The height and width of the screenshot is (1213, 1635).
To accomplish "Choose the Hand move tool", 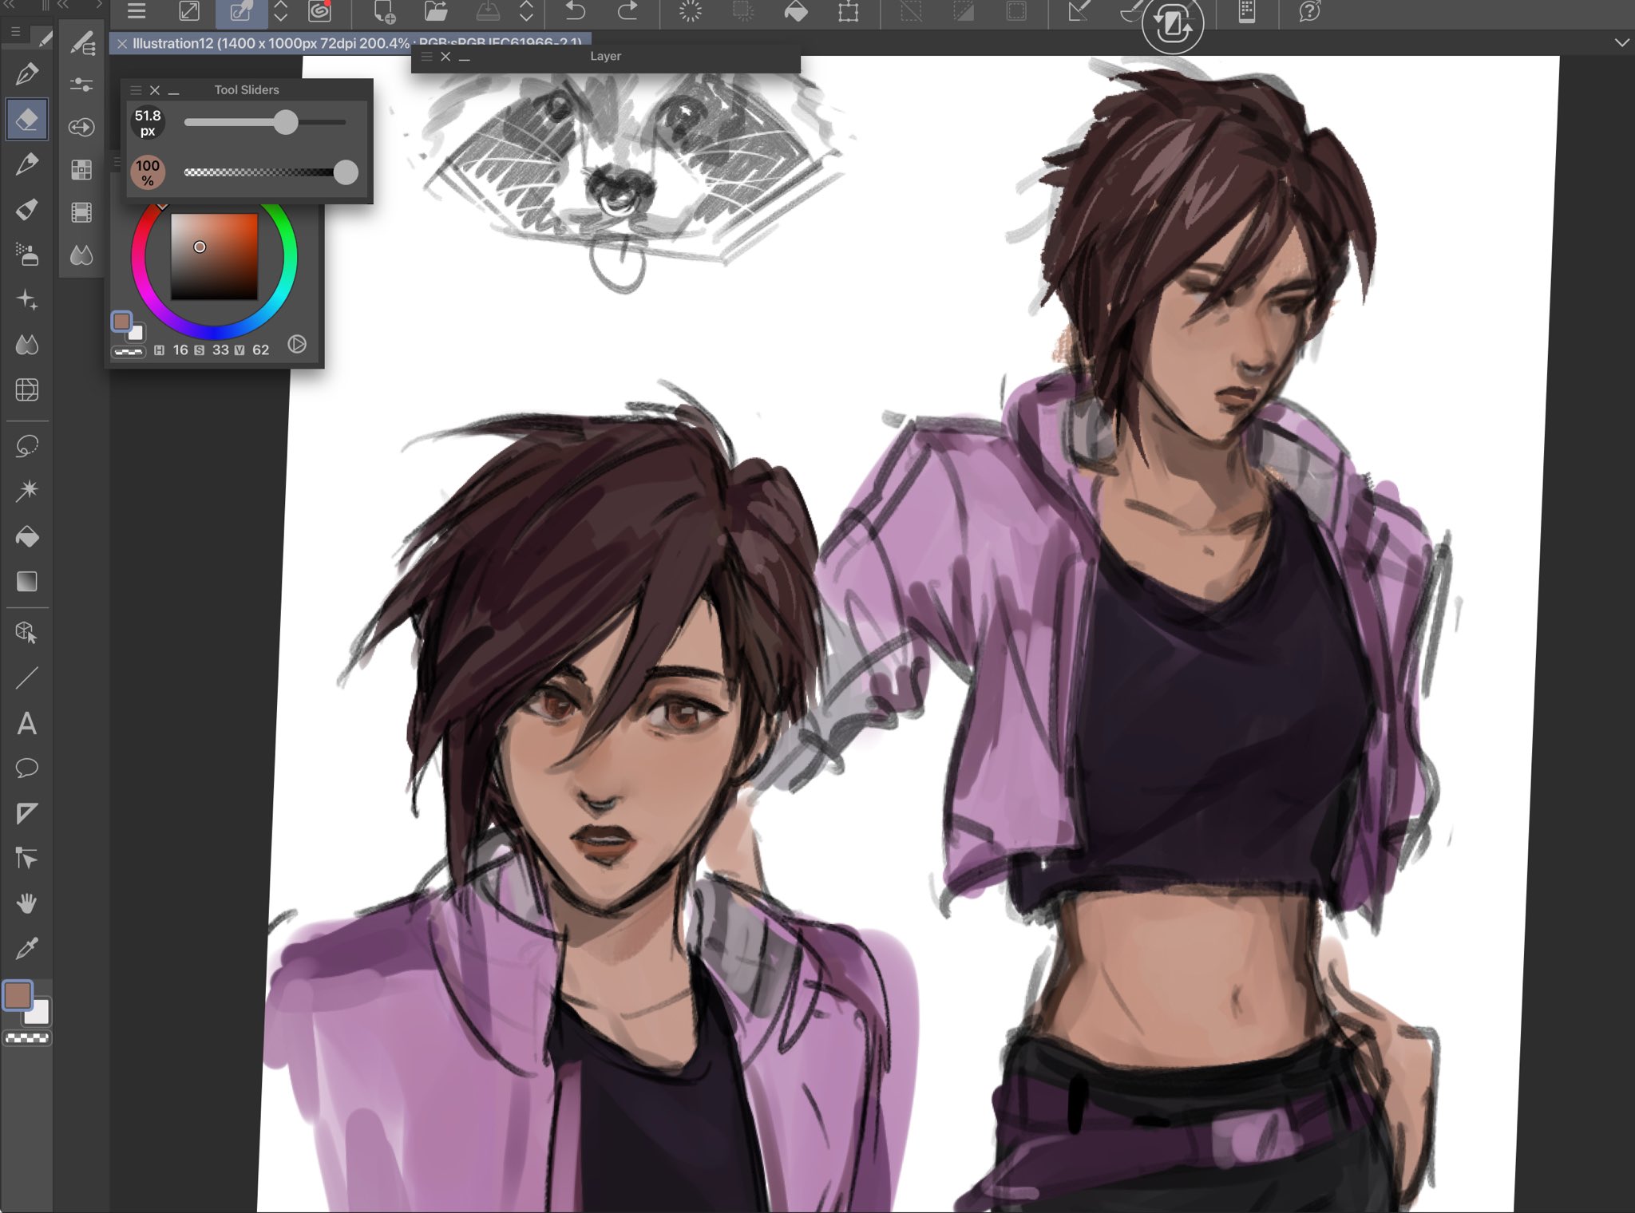I will tap(26, 903).
